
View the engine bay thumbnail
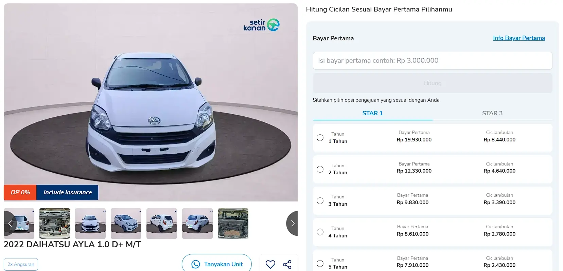tap(55, 224)
